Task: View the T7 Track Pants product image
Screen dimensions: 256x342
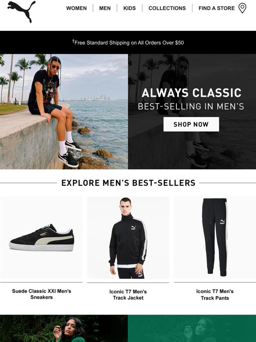Action: pos(215,238)
